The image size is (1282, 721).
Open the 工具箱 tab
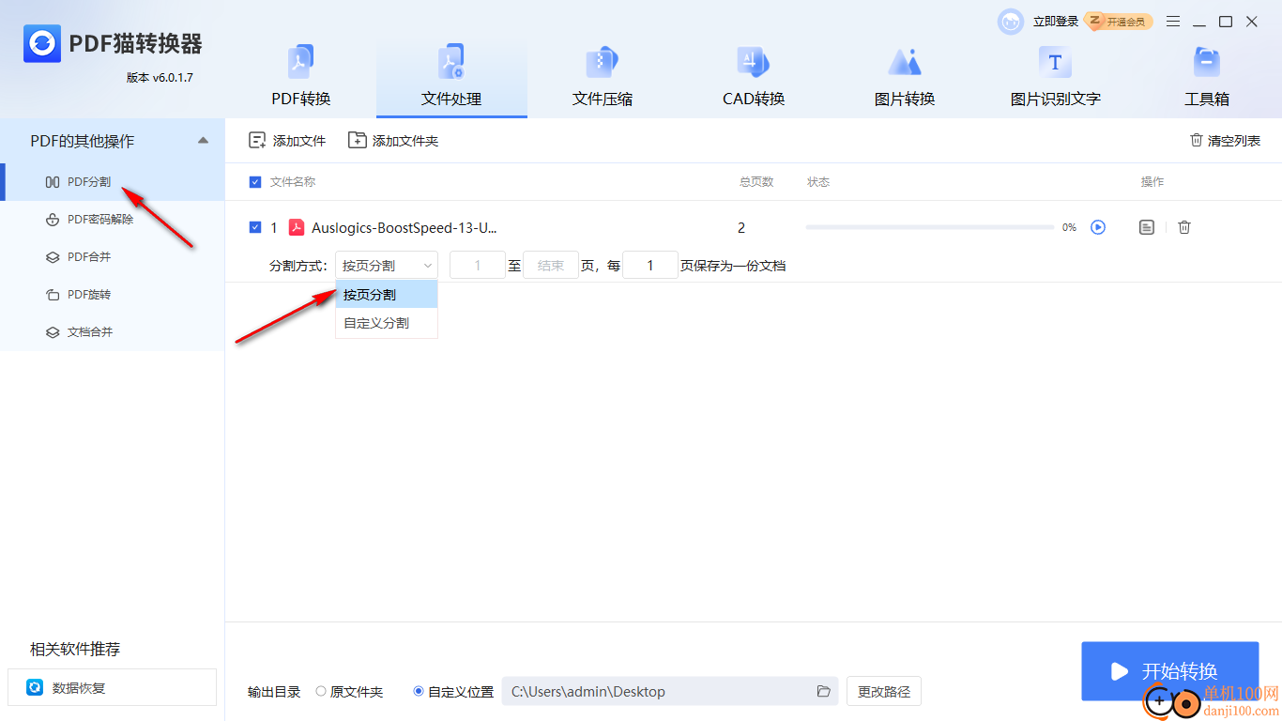click(1206, 77)
